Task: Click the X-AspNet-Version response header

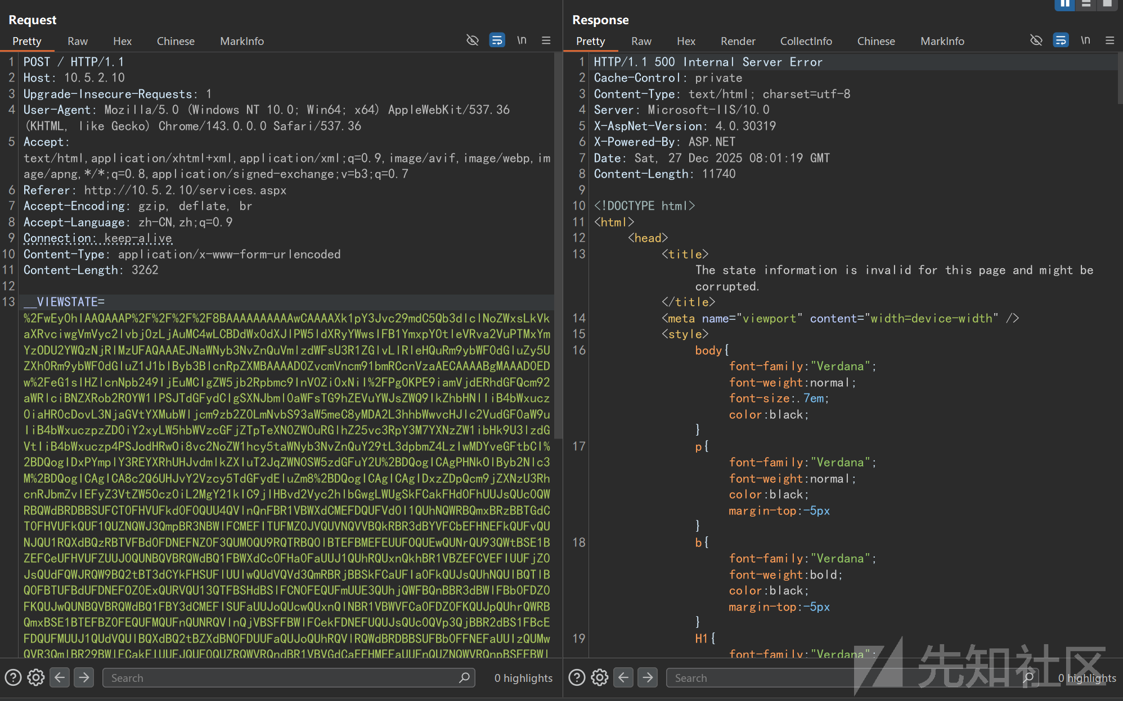Action: pos(685,126)
